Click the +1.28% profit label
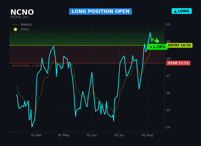201x146 pixels. 157,47
